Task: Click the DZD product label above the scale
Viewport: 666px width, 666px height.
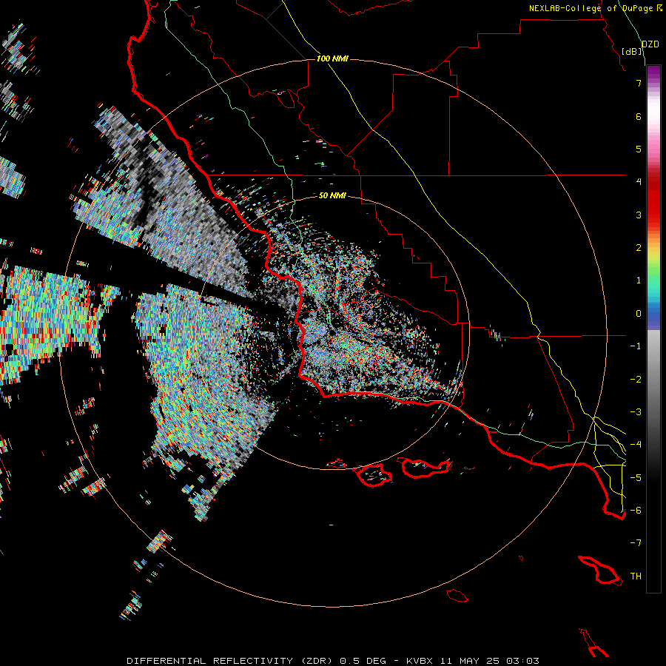Action: click(x=650, y=44)
